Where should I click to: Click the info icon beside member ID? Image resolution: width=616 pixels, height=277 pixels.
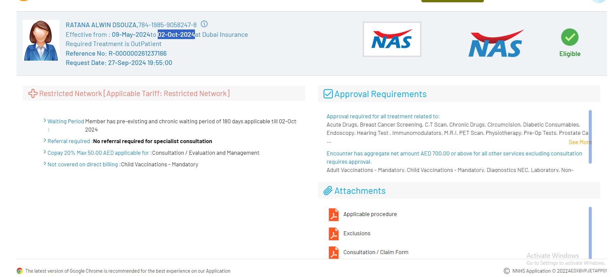pyautogui.click(x=204, y=24)
